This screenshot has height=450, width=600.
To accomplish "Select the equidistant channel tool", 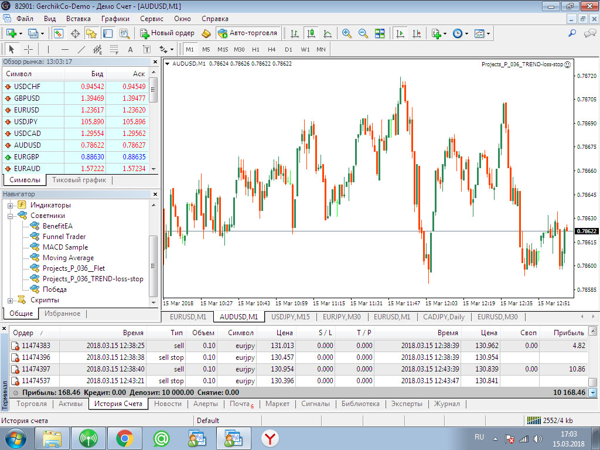I will pyautogui.click(x=98, y=49).
